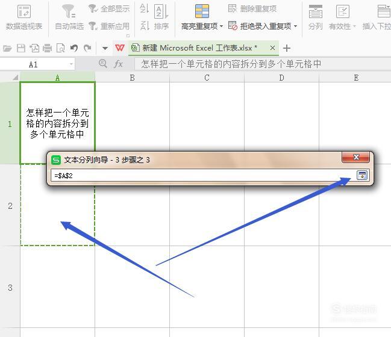Add a new document tab with plus
The width and height of the screenshot is (391, 337).
click(287, 48)
